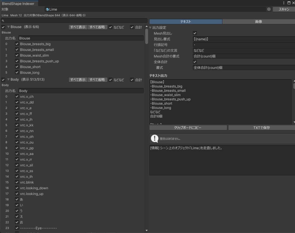
Task: Click the left list vertical scrollbar thumb
Action: point(147,36)
